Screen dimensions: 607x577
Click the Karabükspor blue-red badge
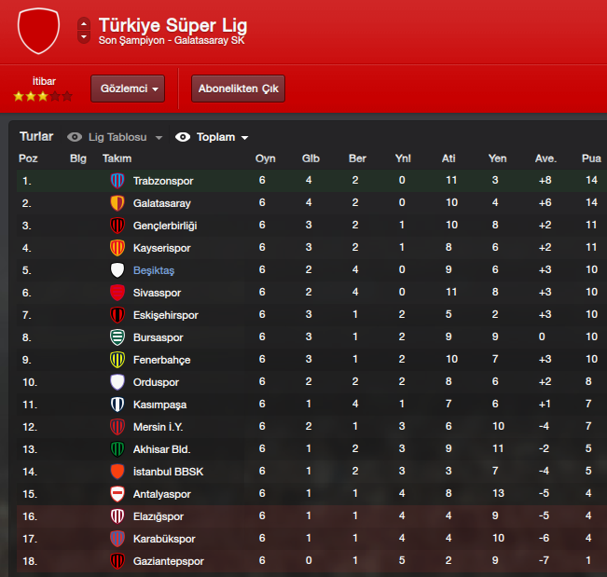click(117, 538)
